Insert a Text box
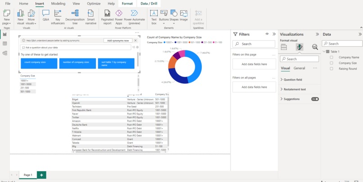 pyautogui.click(x=154, y=17)
